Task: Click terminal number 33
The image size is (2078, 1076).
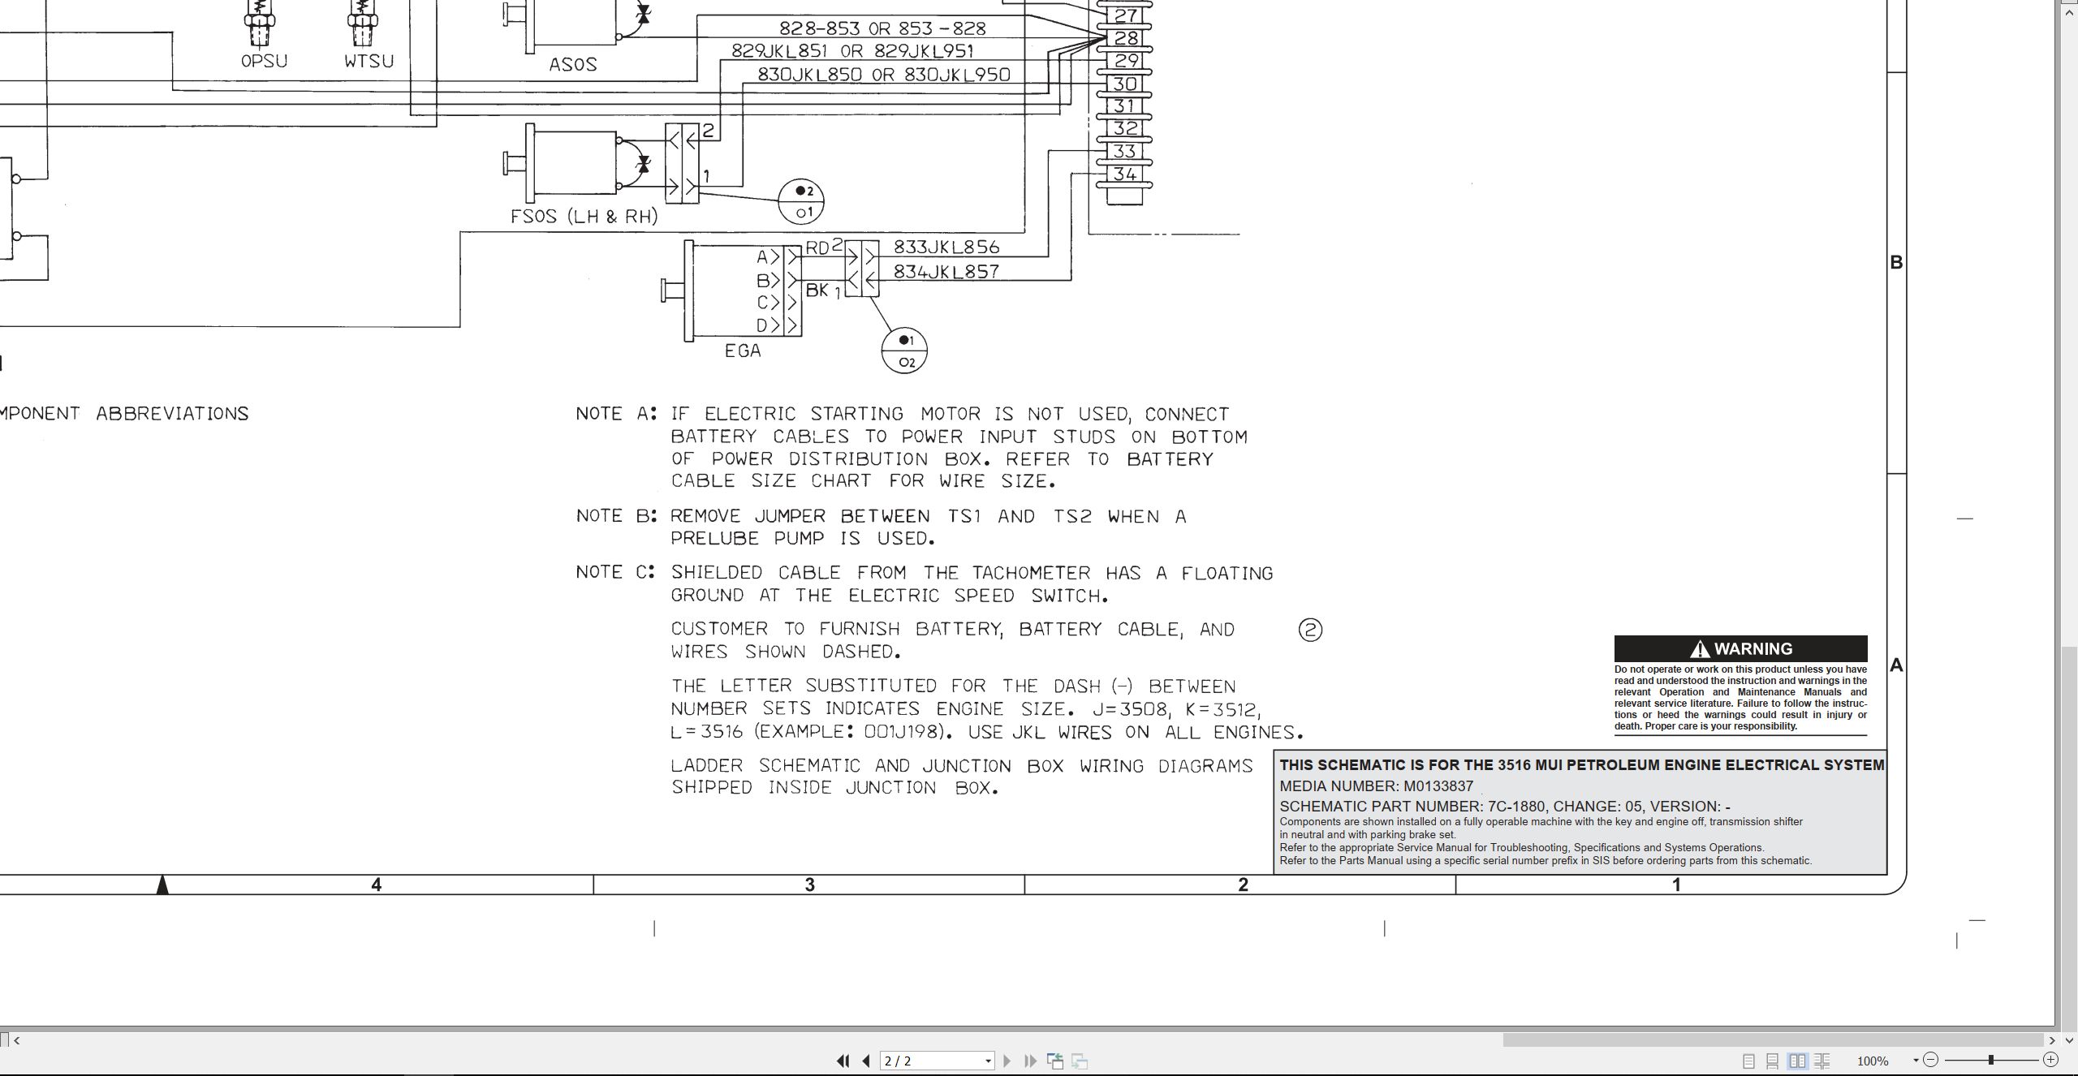Action: click(1124, 151)
